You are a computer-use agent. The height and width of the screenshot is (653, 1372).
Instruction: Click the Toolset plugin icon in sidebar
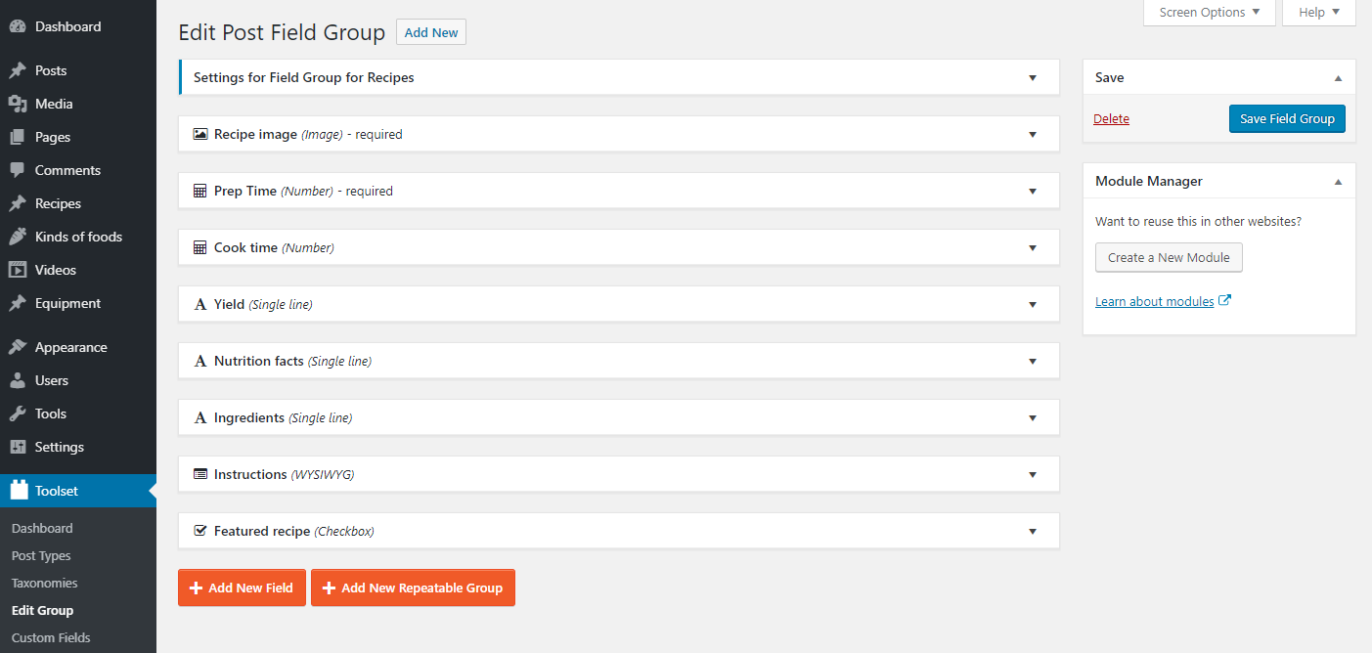click(x=18, y=491)
